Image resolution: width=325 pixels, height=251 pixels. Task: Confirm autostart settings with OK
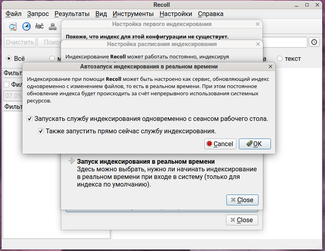pos(255,144)
